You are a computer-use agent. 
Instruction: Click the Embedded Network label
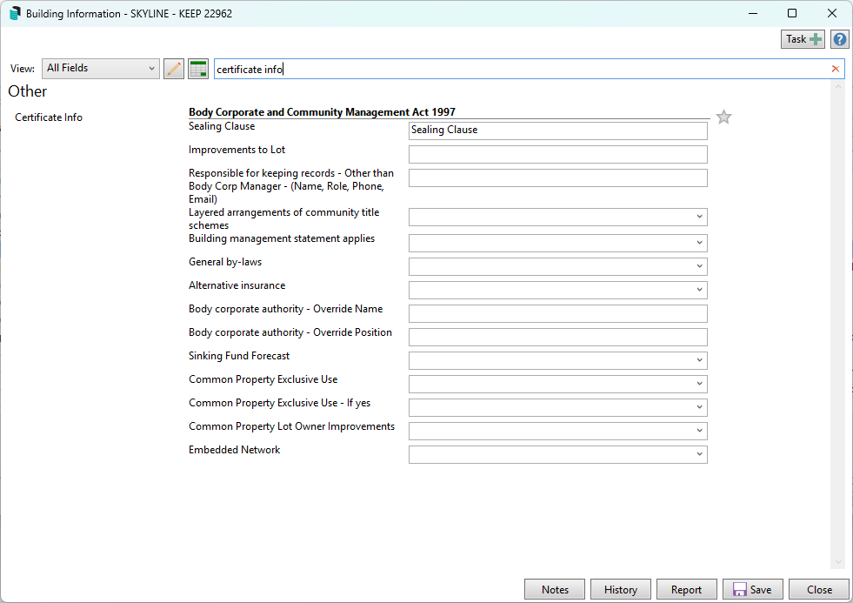pyautogui.click(x=235, y=450)
